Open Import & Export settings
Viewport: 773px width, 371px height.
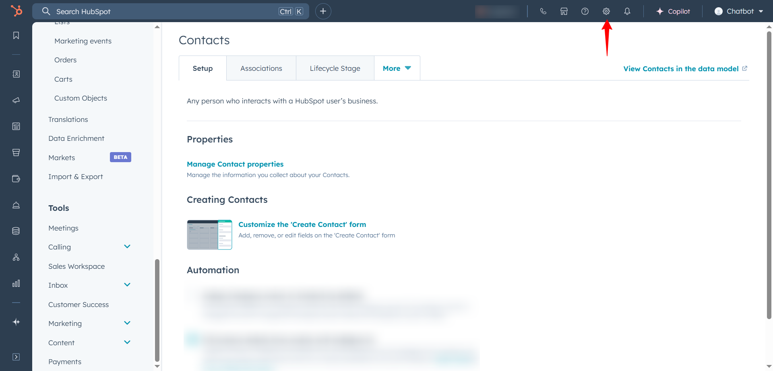click(76, 177)
